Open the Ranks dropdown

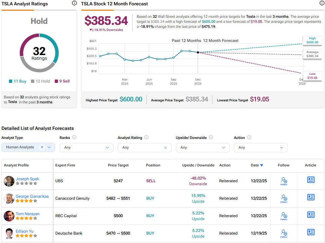pos(86,147)
